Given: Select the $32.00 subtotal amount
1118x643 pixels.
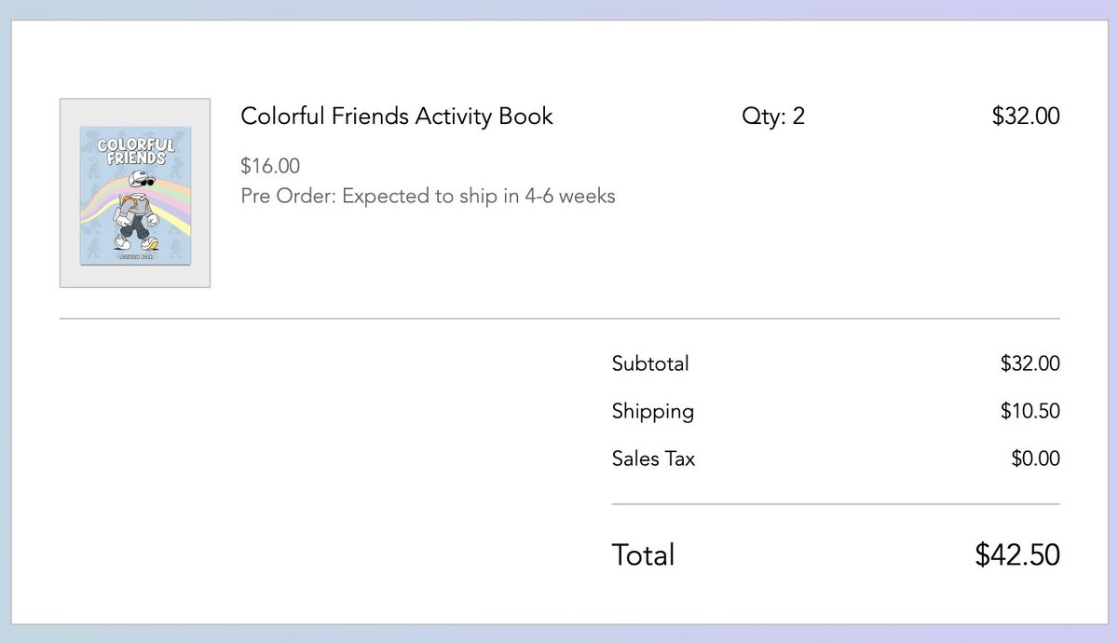Looking at the screenshot, I should click(1030, 363).
